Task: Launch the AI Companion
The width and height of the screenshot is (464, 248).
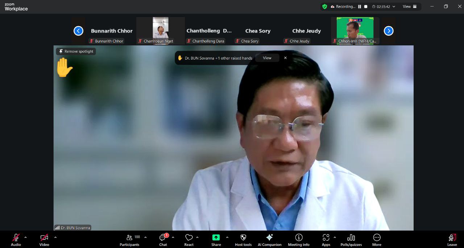Action: [x=269, y=240]
